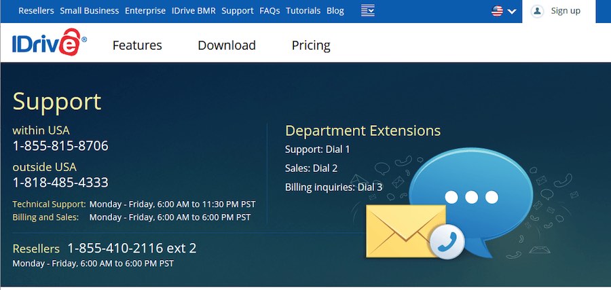Viewport: 611px width, 290px height.
Task: Click the IDrive logo
Action: tap(49, 42)
